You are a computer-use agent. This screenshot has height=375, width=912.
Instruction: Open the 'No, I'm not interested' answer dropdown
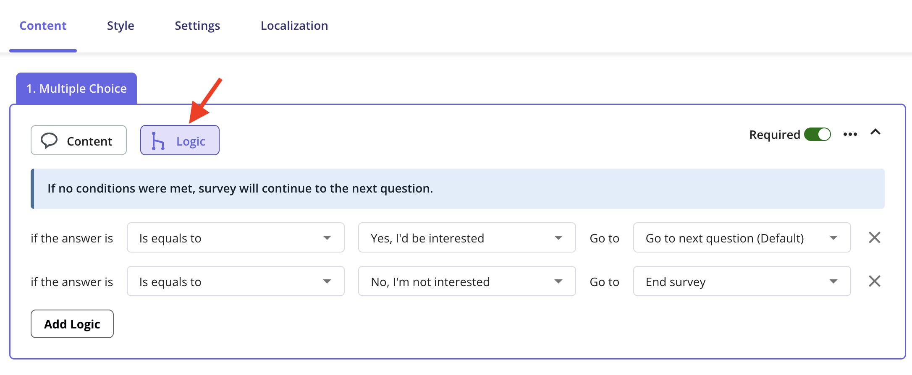(466, 281)
